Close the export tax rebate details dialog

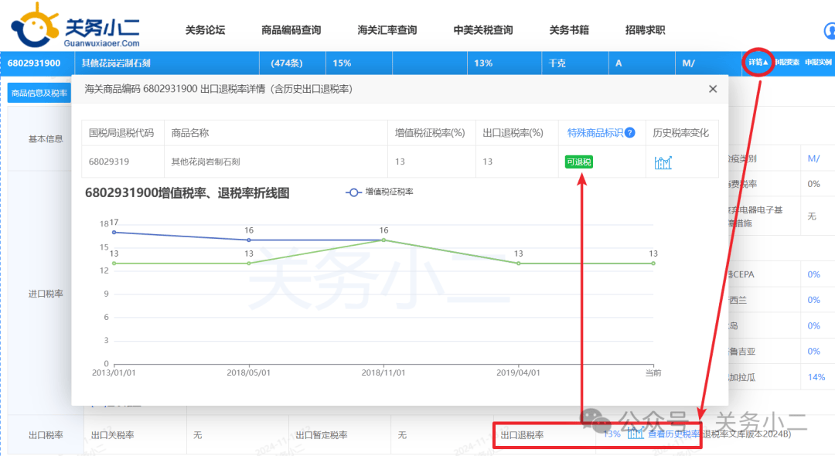(x=713, y=89)
